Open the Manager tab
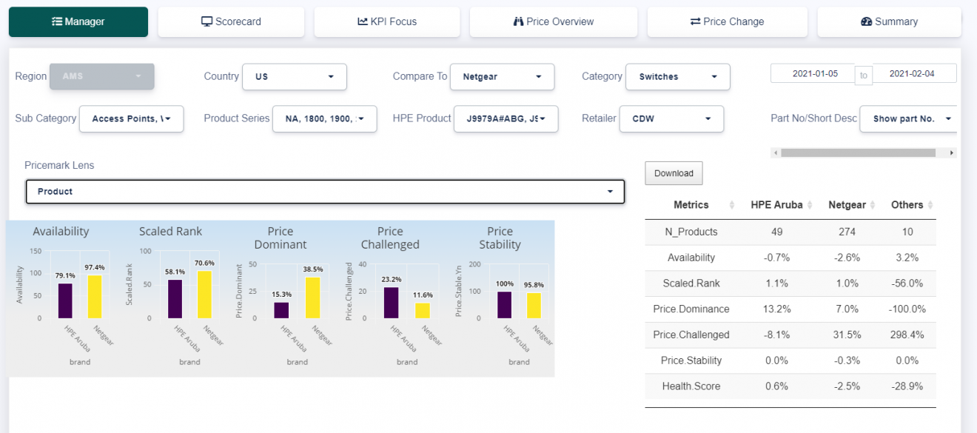 click(78, 22)
